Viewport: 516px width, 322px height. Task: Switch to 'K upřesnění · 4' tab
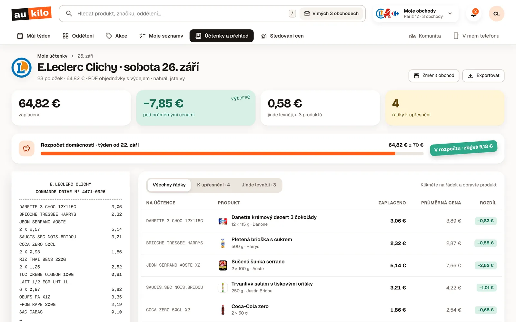[x=213, y=185]
